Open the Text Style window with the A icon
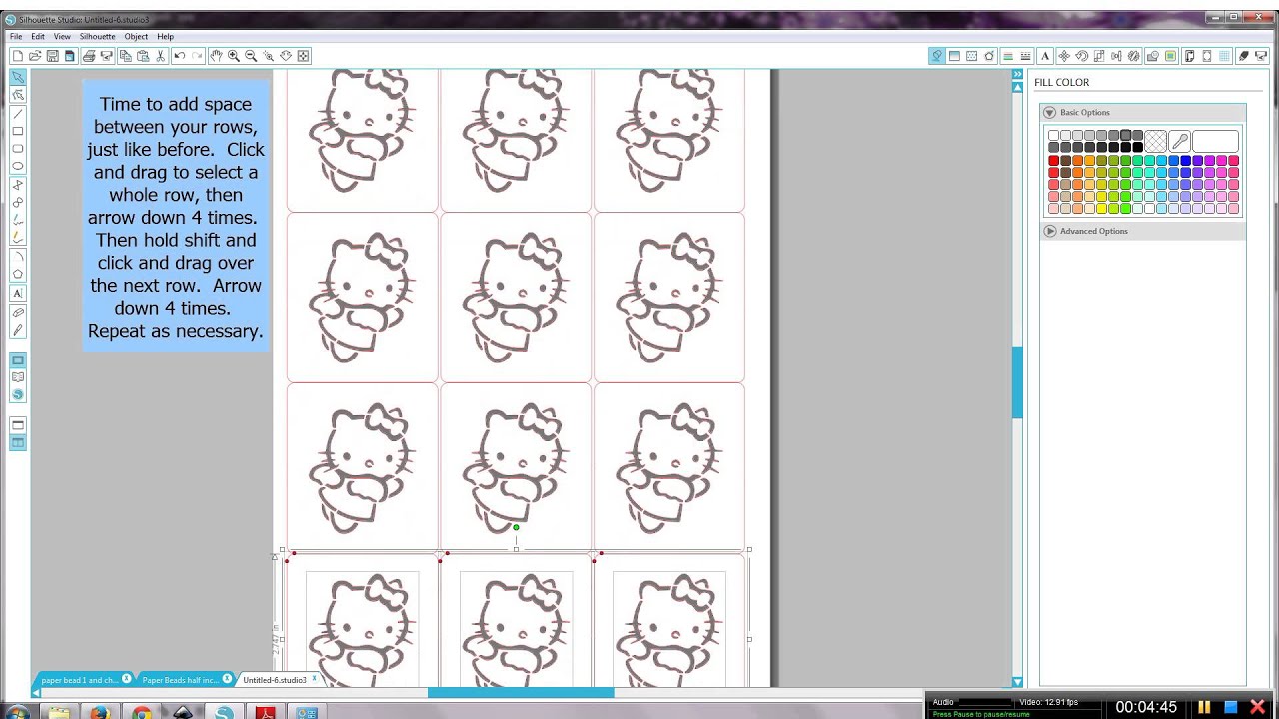The width and height of the screenshot is (1279, 719). coord(1045,56)
